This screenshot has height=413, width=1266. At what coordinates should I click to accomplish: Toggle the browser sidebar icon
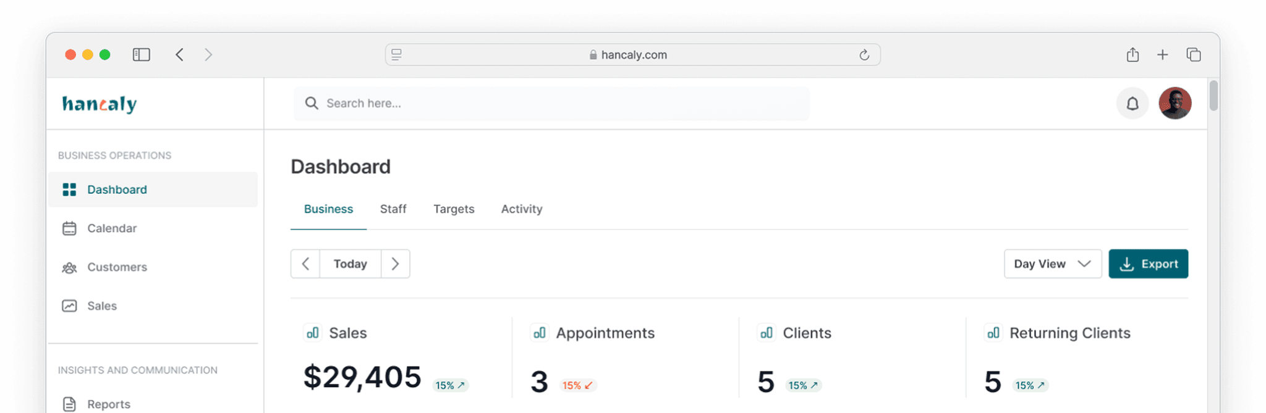click(141, 55)
